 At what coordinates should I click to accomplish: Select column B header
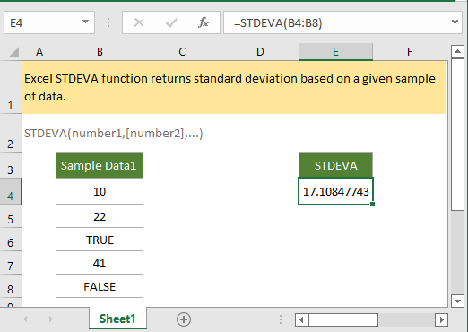[x=100, y=52]
